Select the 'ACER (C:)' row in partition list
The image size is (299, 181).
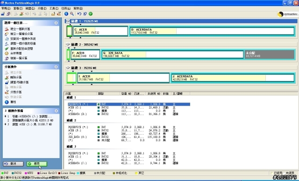[129, 108]
